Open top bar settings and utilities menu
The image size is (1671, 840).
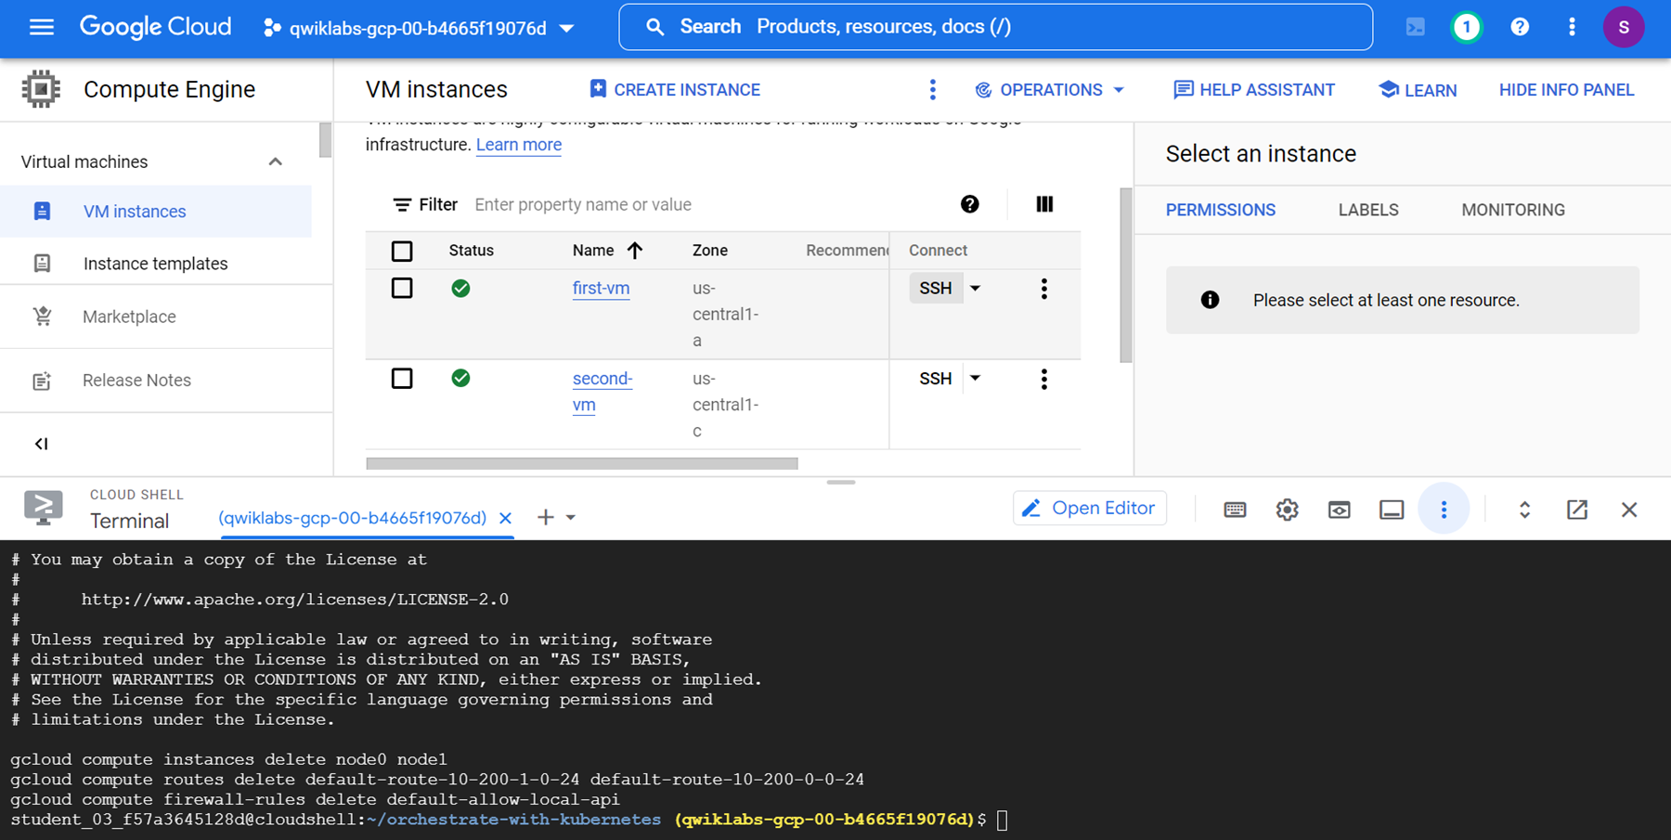pos(1572,27)
